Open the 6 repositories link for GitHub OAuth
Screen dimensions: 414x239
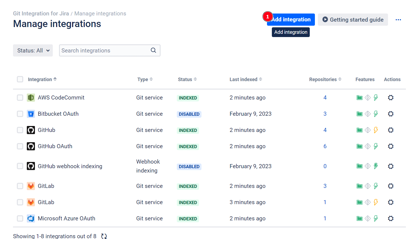pyautogui.click(x=325, y=146)
